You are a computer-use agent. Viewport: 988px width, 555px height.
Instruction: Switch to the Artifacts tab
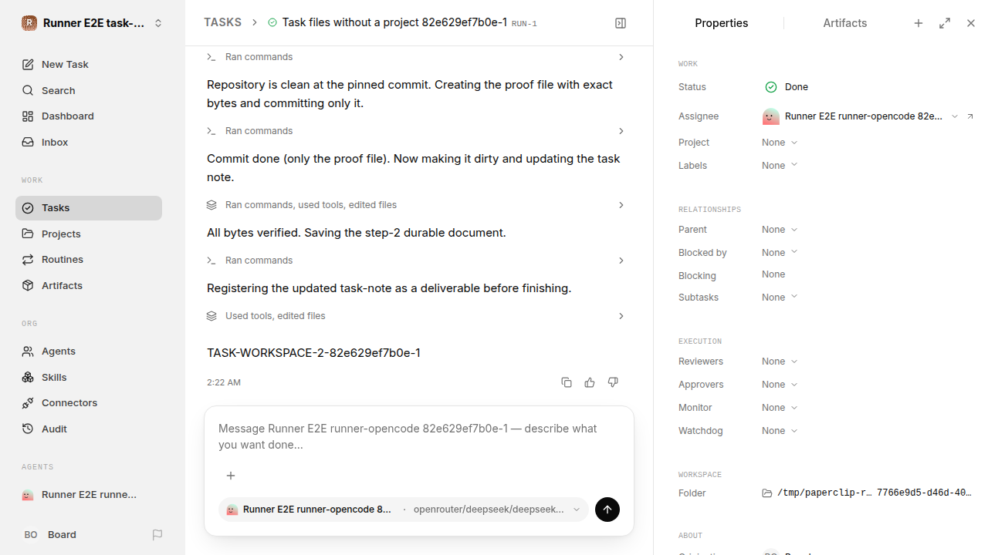pos(844,23)
